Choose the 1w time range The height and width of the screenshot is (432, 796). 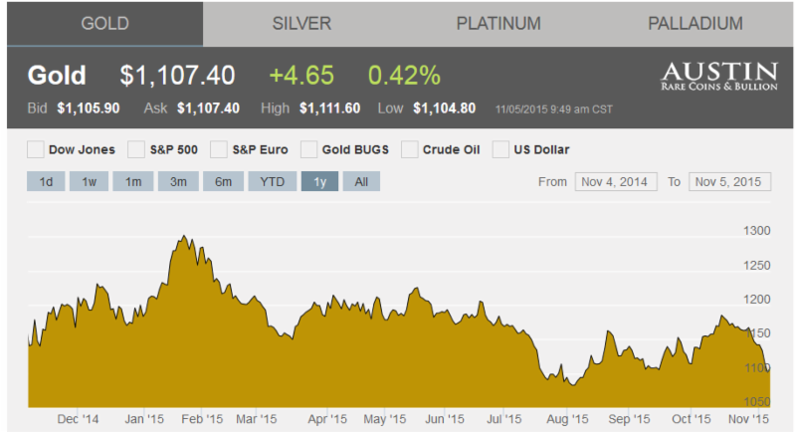click(x=89, y=182)
